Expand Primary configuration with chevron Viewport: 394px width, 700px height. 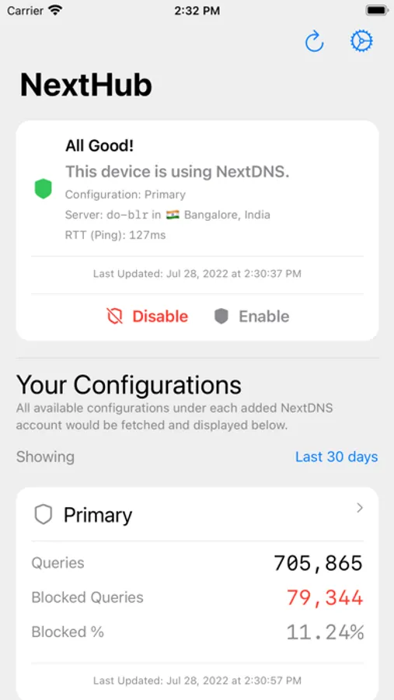pyautogui.click(x=360, y=508)
